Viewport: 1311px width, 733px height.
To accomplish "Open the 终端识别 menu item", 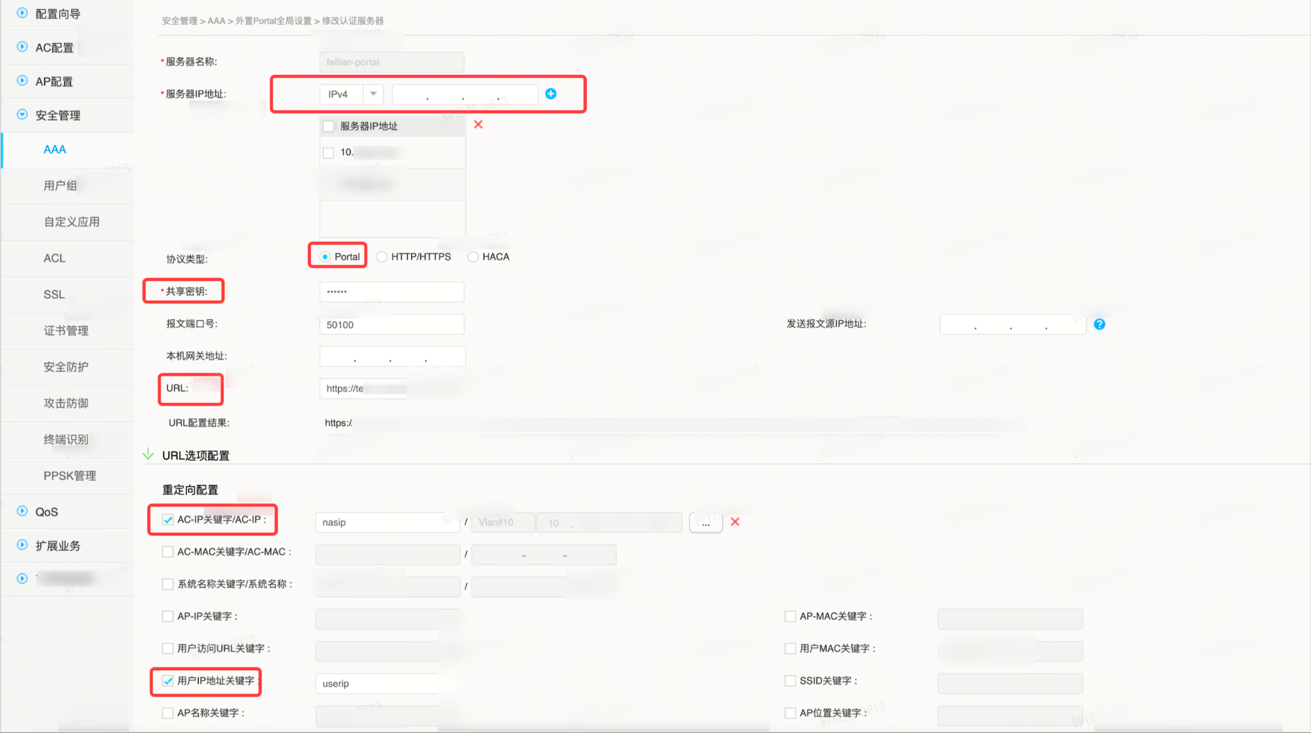I will [66, 439].
